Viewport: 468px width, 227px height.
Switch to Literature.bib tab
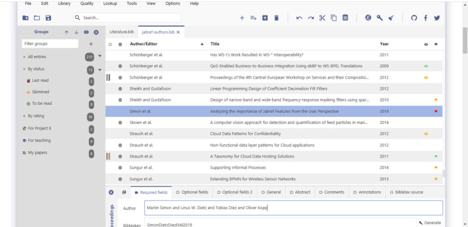[122, 32]
